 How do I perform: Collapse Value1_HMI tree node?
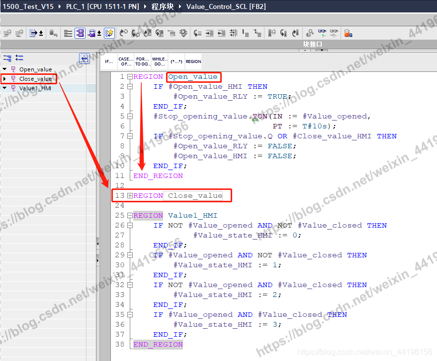4,88
